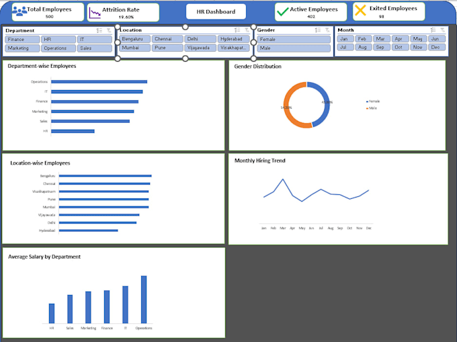
Task: Click the Total Employees people icon
Action: [x=19, y=11]
